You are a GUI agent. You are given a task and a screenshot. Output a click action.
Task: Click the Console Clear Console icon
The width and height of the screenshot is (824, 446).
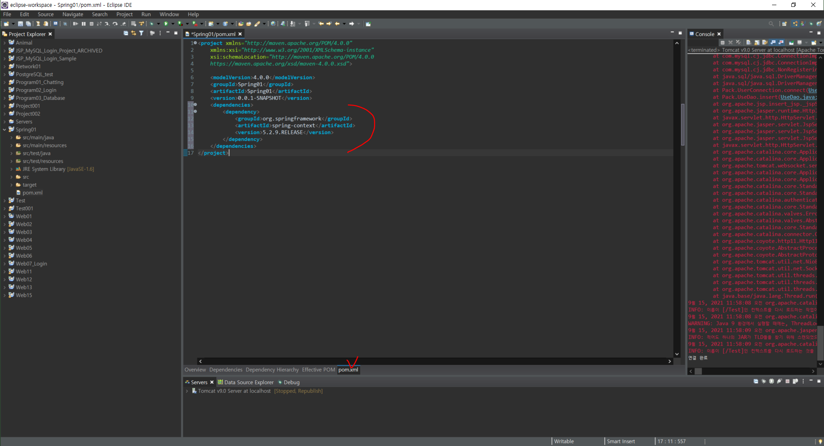(748, 42)
